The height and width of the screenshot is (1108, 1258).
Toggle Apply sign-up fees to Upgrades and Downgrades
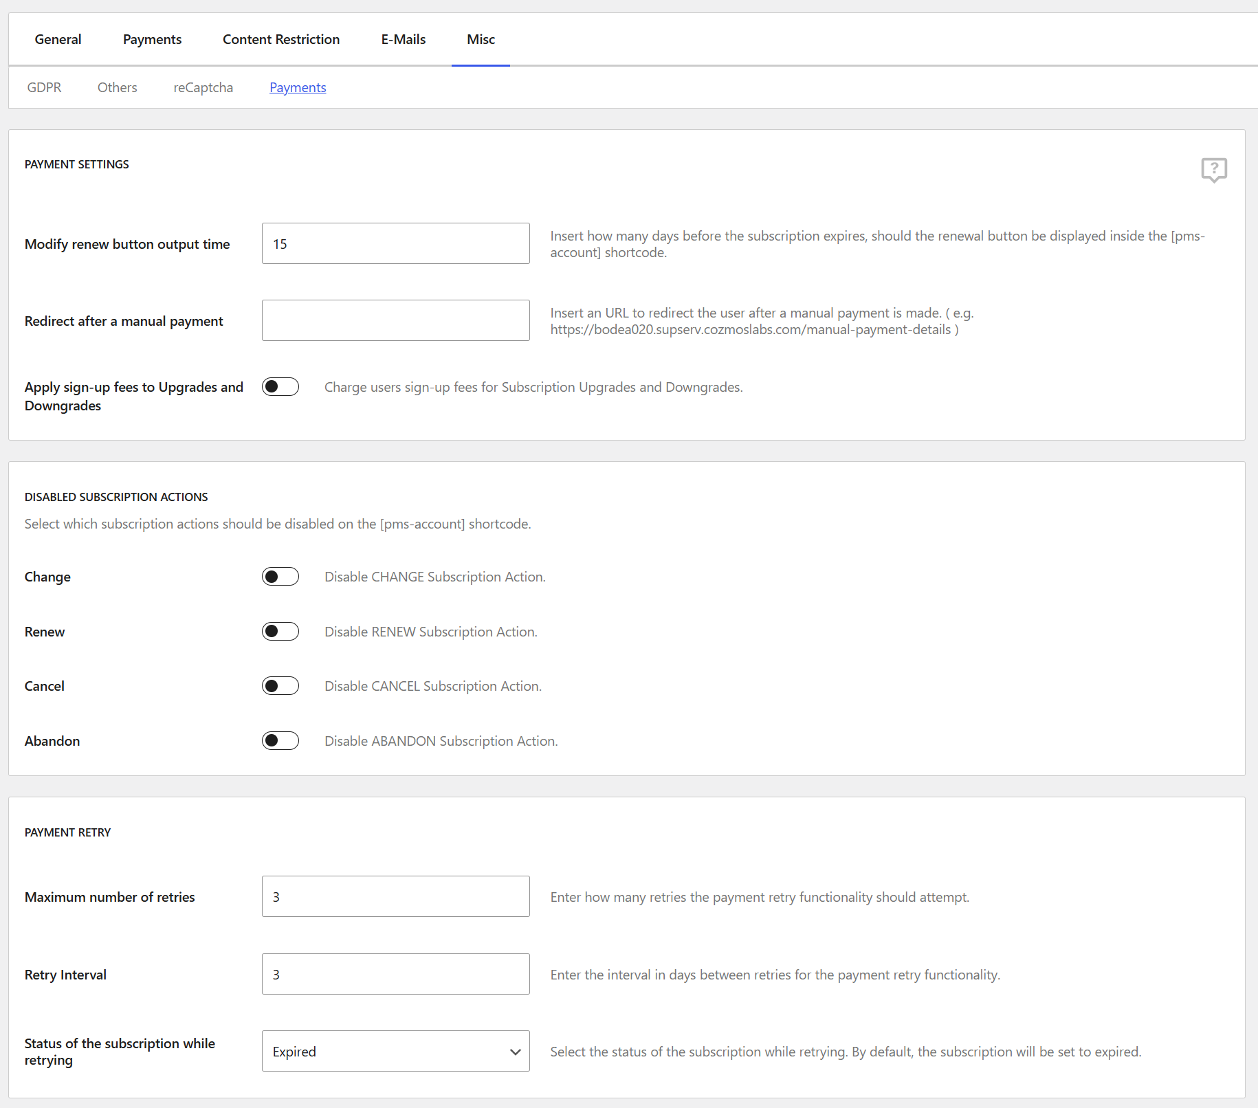pyautogui.click(x=280, y=387)
